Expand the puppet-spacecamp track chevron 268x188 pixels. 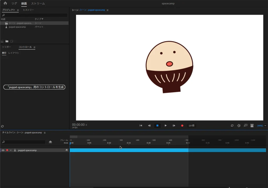(11, 150)
